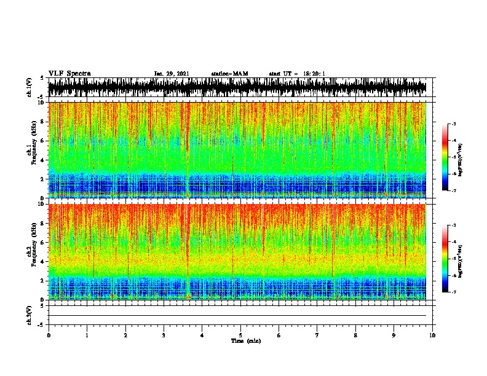Click ch.2 frequency tick "10" kHz
Image resolution: width=487 pixels, height=376 pixels.
coord(41,204)
